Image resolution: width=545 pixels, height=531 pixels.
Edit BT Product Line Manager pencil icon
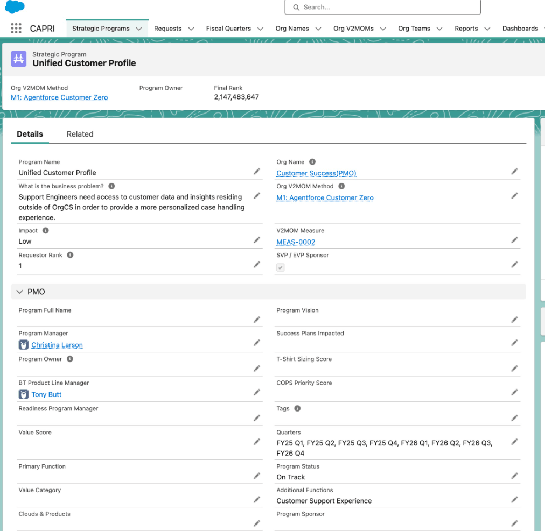pyautogui.click(x=257, y=392)
